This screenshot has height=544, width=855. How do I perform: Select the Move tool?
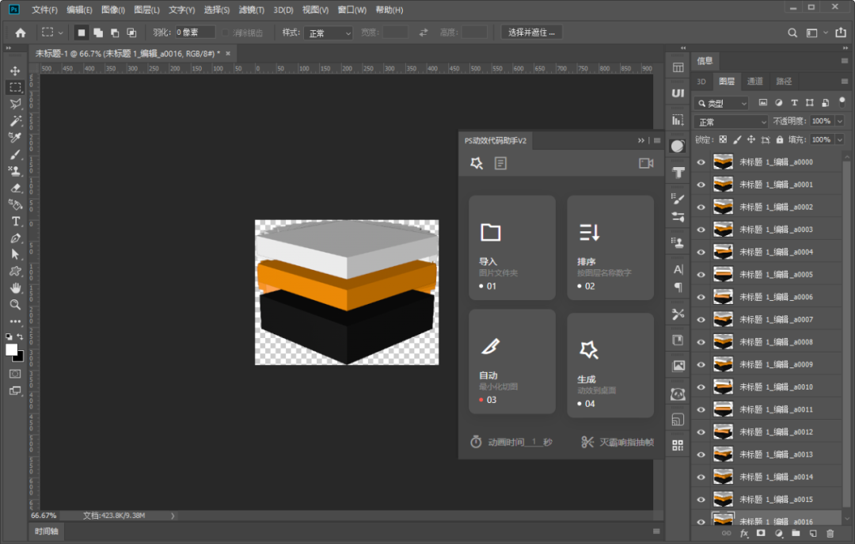(x=15, y=70)
